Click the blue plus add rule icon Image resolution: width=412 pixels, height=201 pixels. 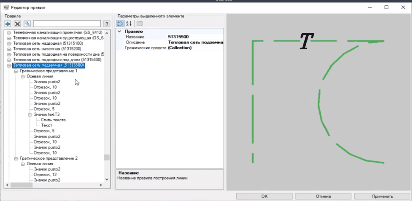(x=8, y=24)
